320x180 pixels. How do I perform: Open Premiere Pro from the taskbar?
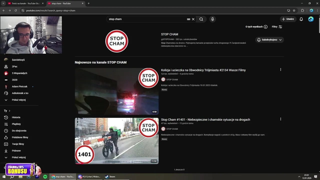(x=37, y=176)
